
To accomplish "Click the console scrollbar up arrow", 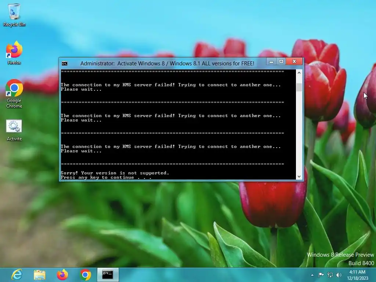I will [299, 73].
